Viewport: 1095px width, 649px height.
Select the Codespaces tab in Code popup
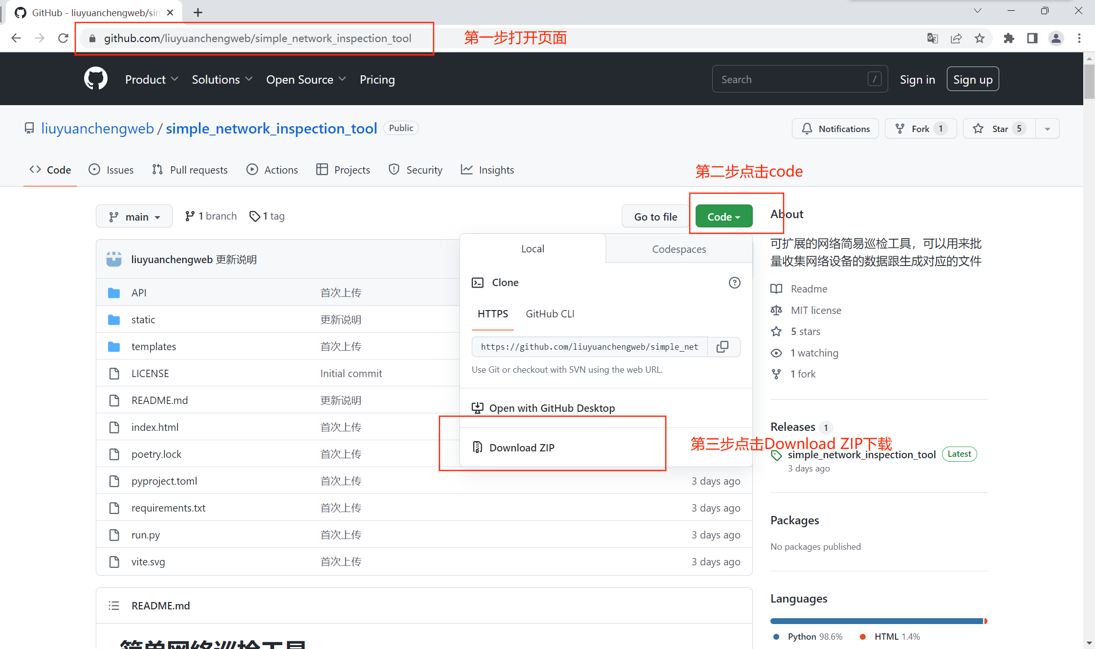pos(679,249)
